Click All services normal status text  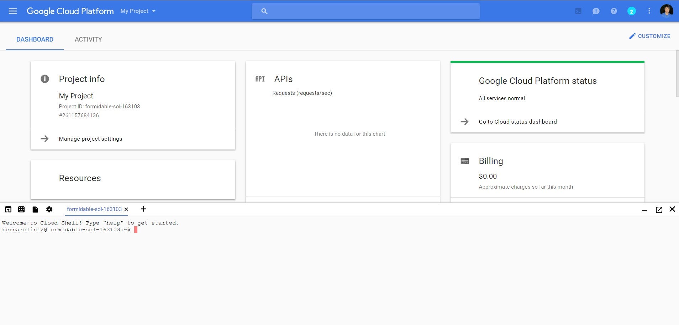[502, 98]
